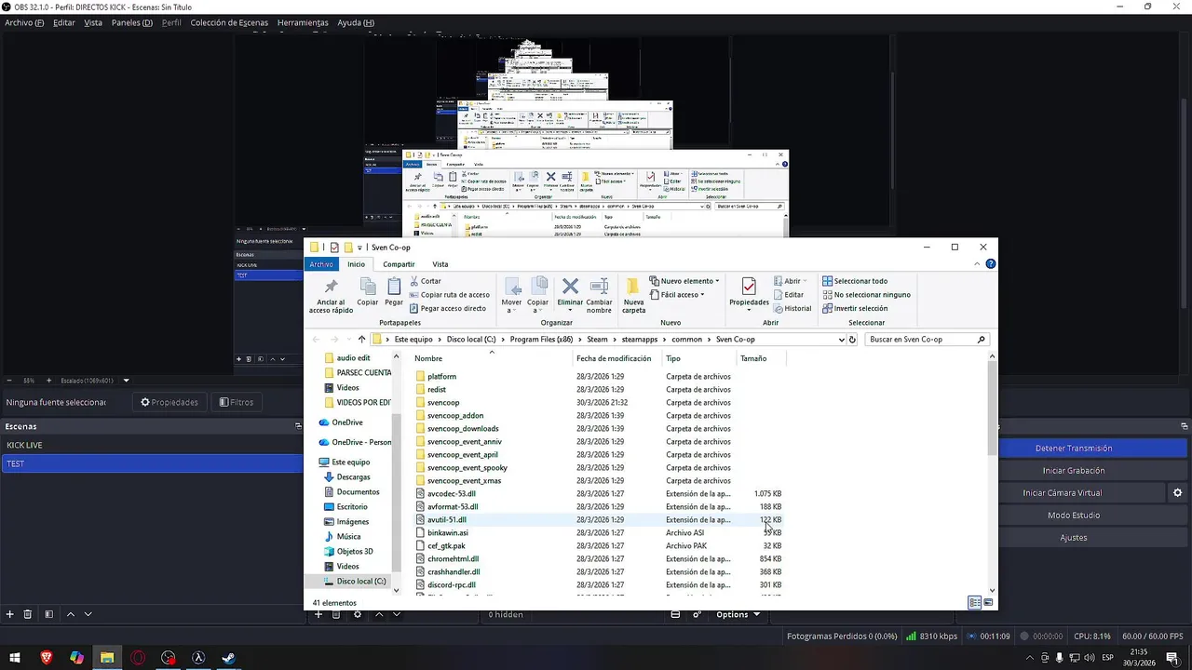Open OBS Editar menu
The width and height of the screenshot is (1192, 670).
tap(64, 22)
